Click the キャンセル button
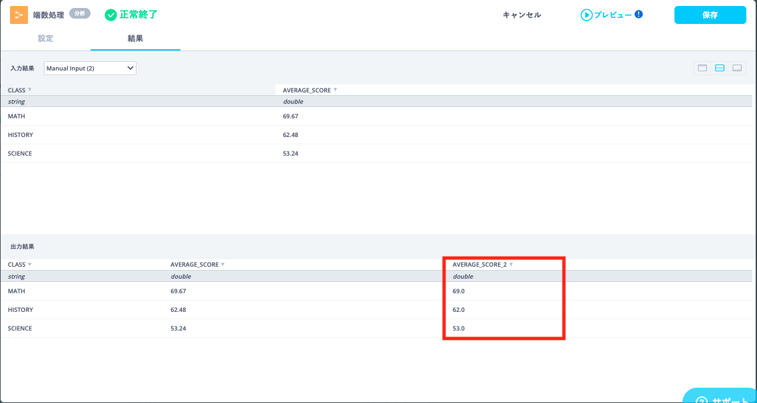The image size is (757, 403). click(521, 15)
